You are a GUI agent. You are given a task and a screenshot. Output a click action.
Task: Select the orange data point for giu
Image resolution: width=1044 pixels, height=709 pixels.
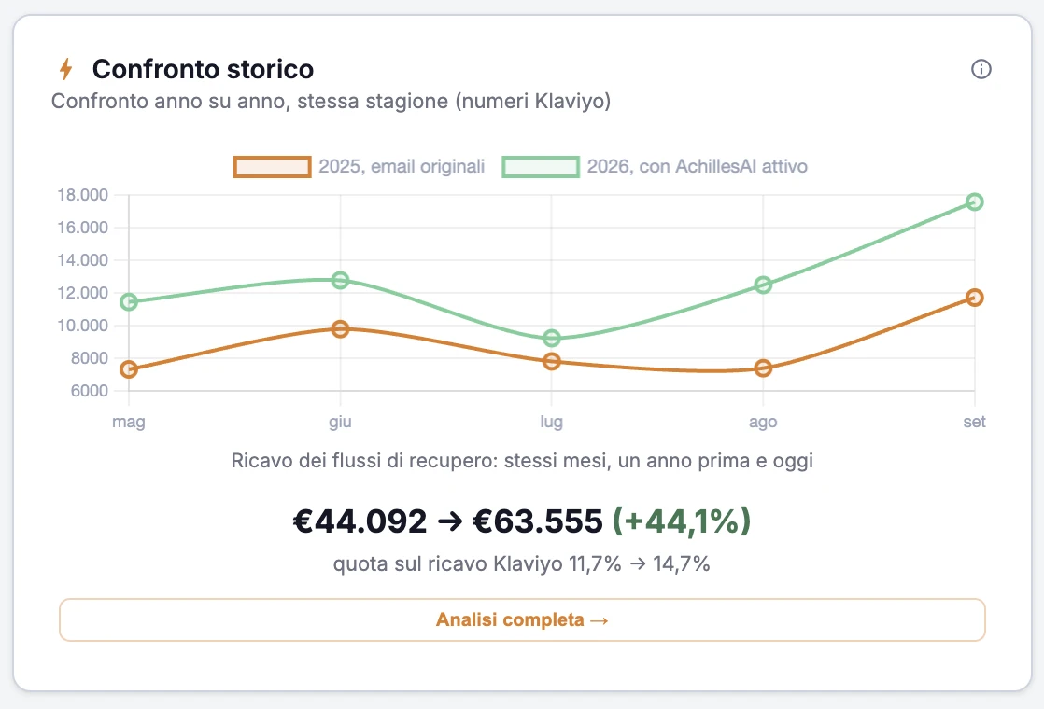(340, 328)
